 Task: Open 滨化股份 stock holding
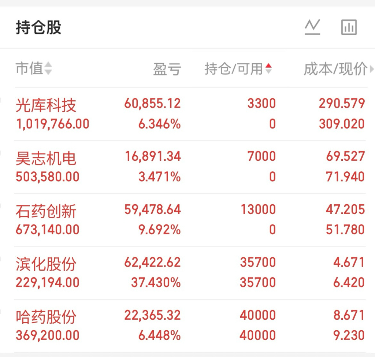click(x=190, y=272)
